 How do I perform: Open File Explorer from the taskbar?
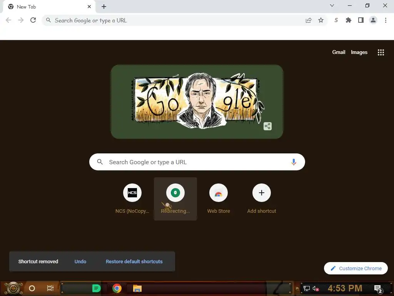click(x=137, y=288)
